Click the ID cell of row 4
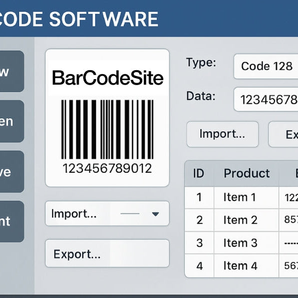298x298 pixels. [x=199, y=265]
